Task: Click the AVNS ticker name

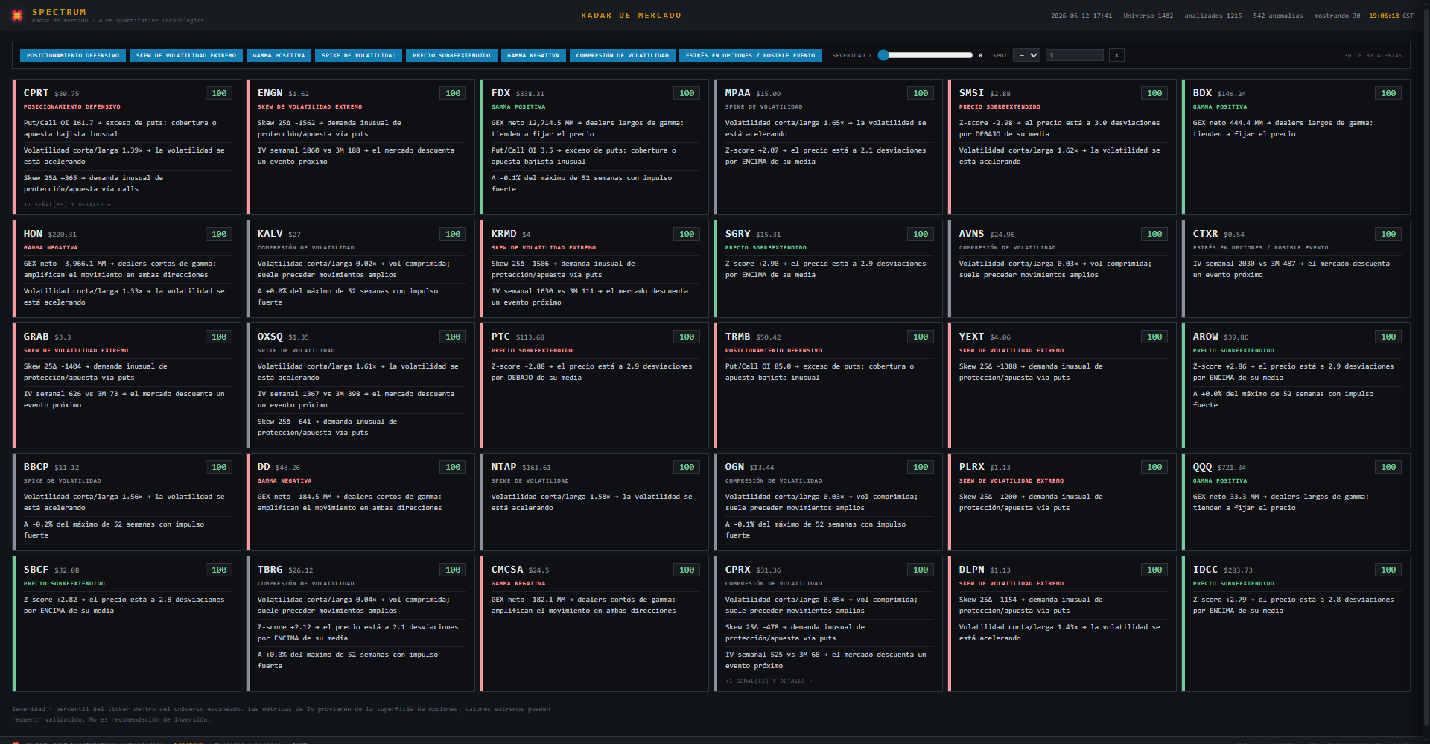Action: click(x=971, y=234)
